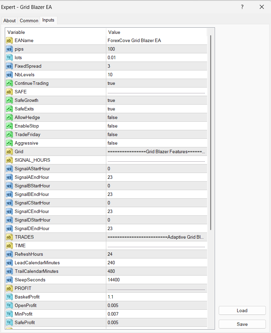Click the SignalCStartHour variable name

coord(32,203)
